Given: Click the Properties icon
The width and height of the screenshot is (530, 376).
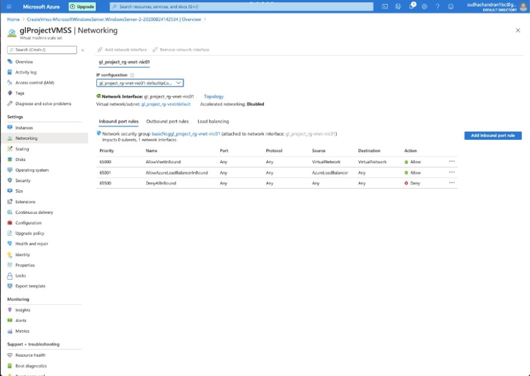Looking at the screenshot, I should click(x=10, y=265).
